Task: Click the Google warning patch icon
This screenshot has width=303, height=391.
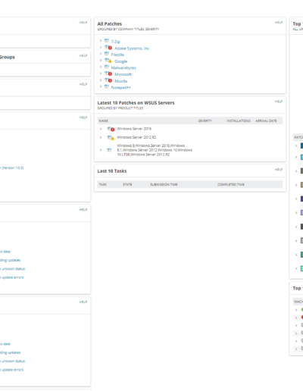Action: click(x=108, y=61)
